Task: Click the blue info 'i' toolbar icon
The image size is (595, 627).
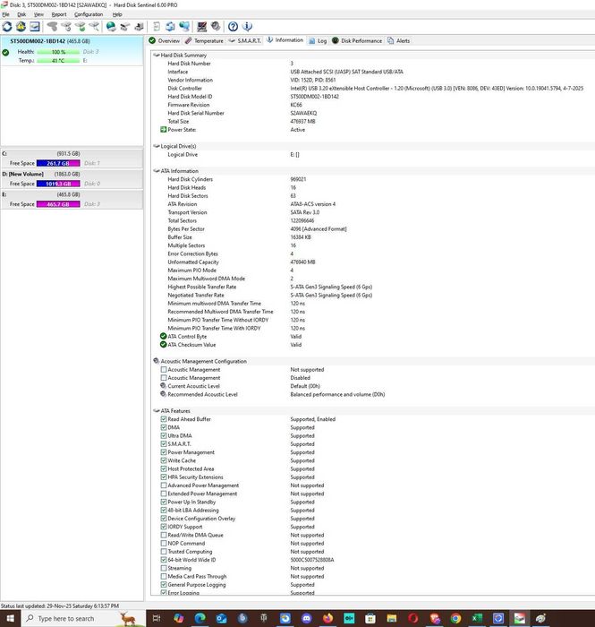Action: 247,27
